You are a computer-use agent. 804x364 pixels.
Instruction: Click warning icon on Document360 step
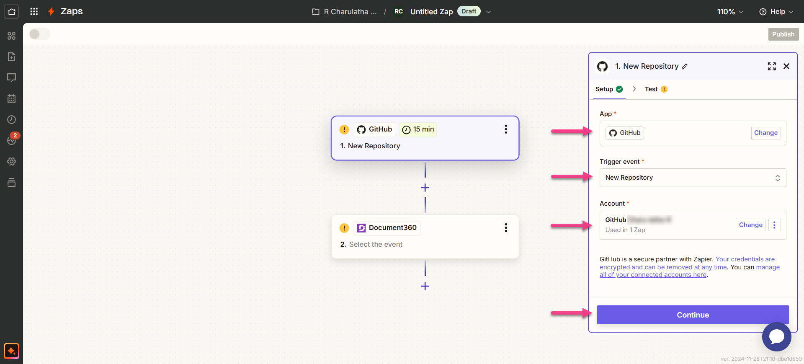click(344, 228)
